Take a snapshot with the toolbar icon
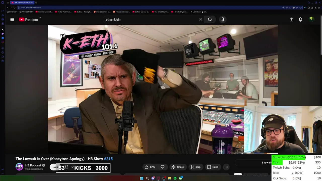The image size is (322, 181). 290,8
